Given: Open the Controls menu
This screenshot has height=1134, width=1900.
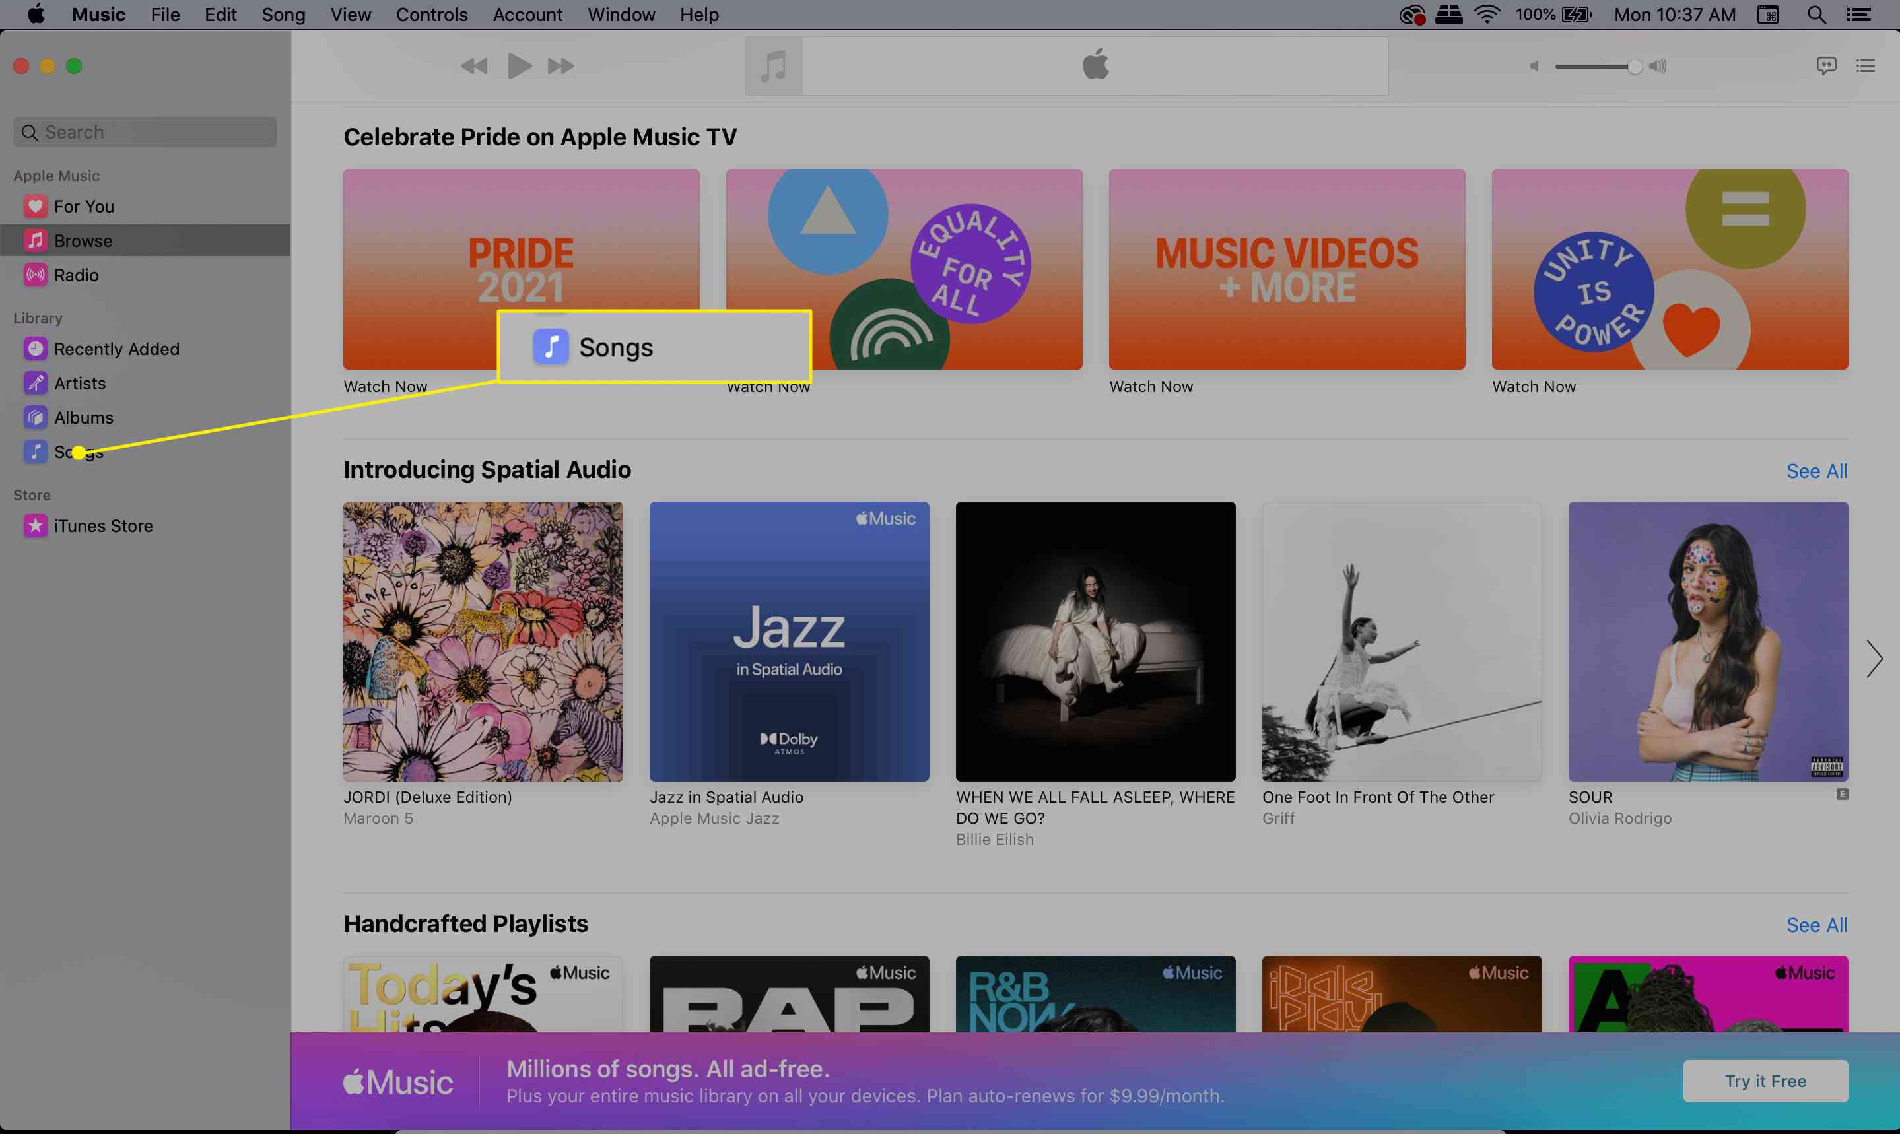Looking at the screenshot, I should 432,15.
